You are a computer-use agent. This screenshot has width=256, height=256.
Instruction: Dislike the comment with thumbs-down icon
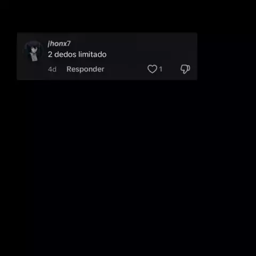click(185, 69)
